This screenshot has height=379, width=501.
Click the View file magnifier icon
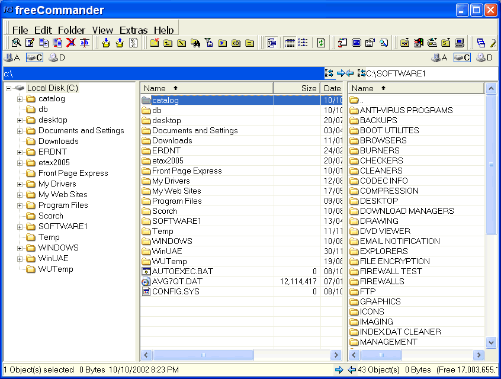tap(17, 43)
